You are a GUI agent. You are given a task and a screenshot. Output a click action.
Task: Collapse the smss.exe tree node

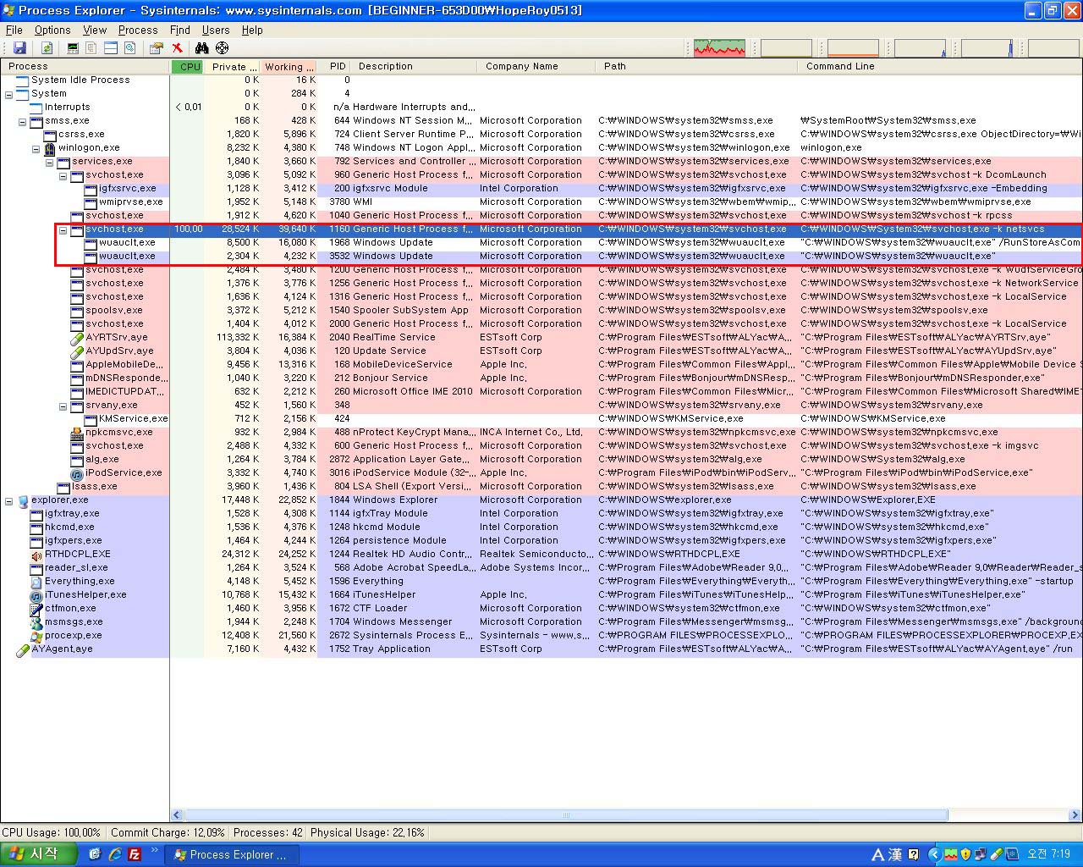(x=22, y=121)
